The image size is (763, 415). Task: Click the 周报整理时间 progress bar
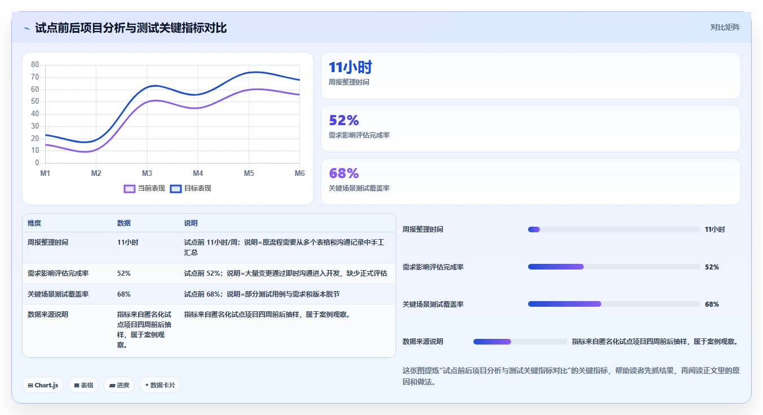614,229
